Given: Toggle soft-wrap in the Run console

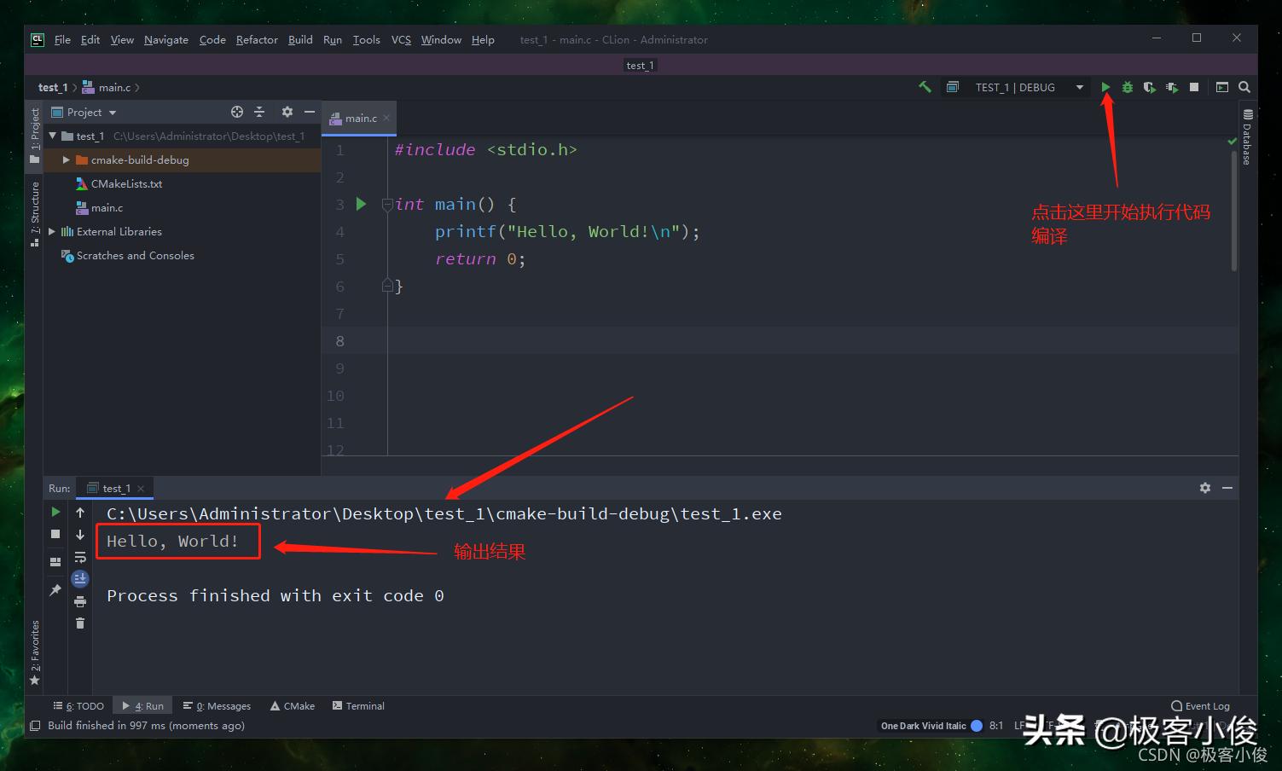Looking at the screenshot, I should coord(80,557).
